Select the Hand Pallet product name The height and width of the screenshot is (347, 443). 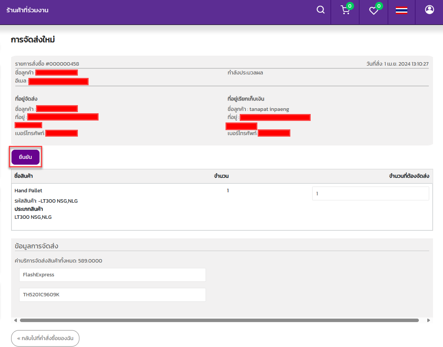click(x=28, y=191)
